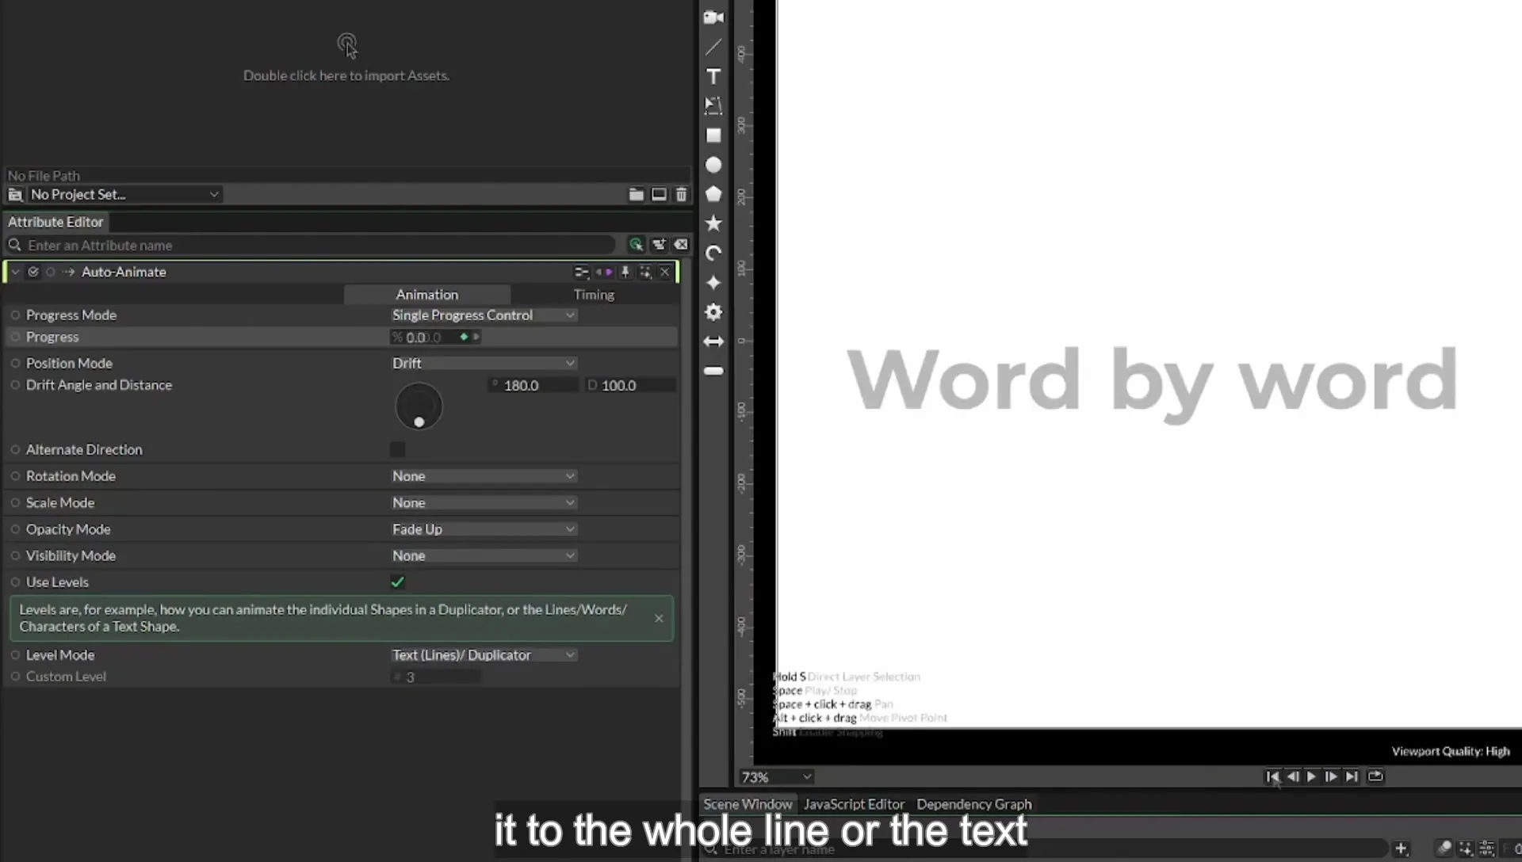Image resolution: width=1522 pixels, height=862 pixels.
Task: Pin the Auto-Animate attribute panel
Action: tap(625, 272)
